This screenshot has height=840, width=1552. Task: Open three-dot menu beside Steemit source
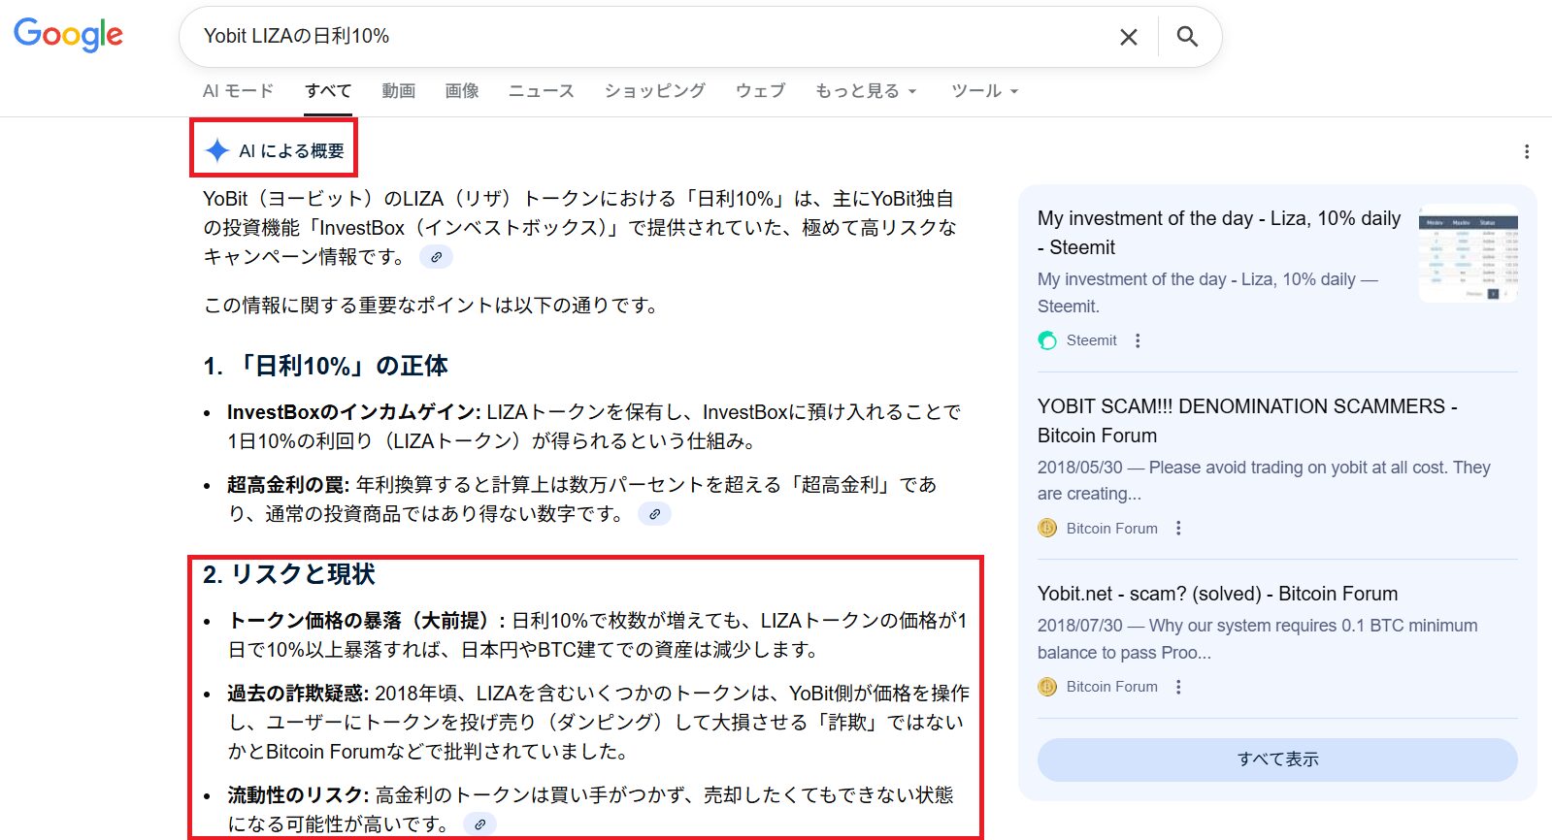pyautogui.click(x=1138, y=340)
